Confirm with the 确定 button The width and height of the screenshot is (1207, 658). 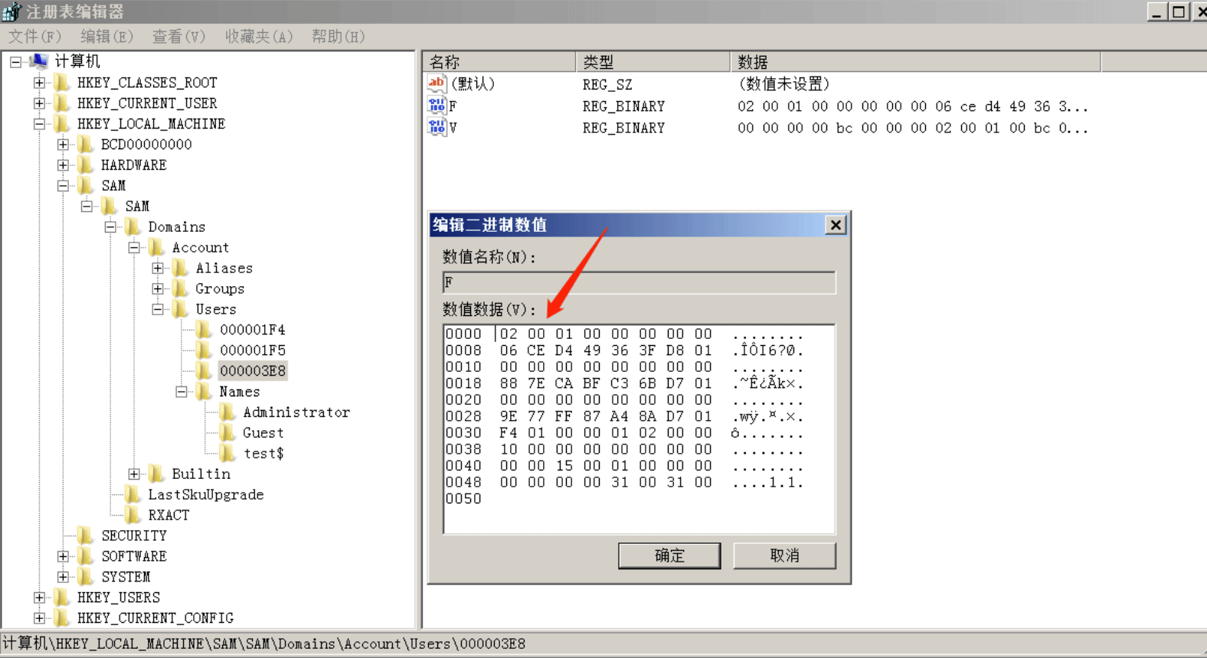[669, 555]
